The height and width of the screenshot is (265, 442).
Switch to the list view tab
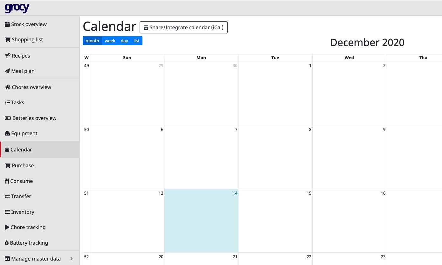(x=136, y=40)
